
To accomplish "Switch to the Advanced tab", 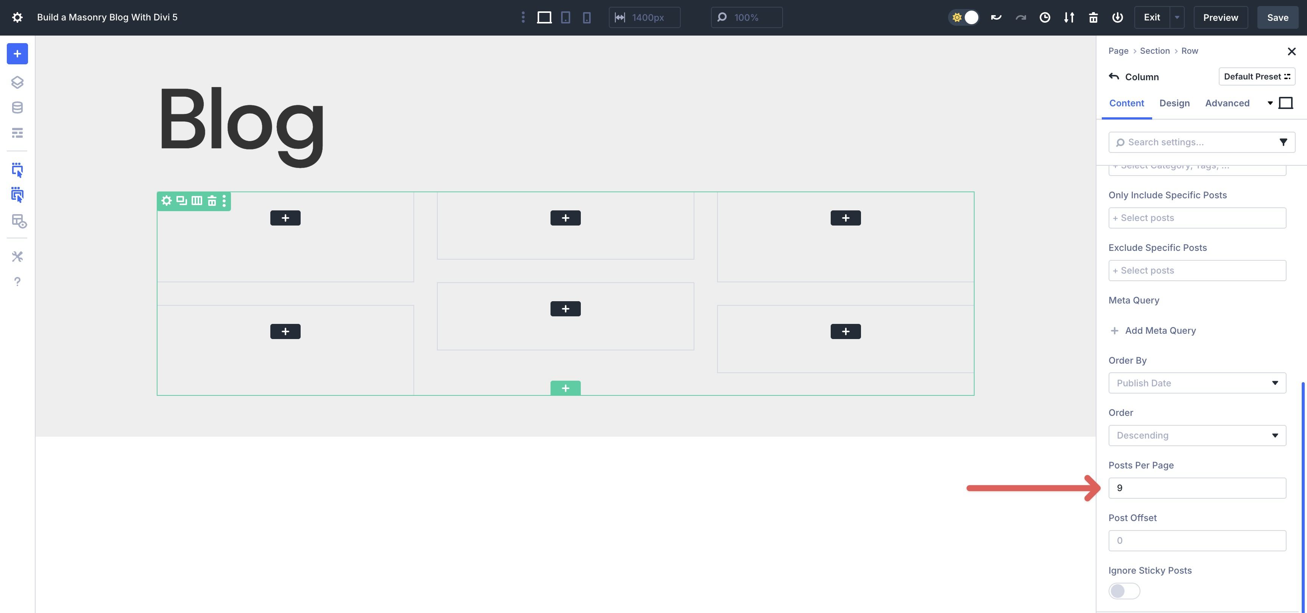I will pos(1227,103).
